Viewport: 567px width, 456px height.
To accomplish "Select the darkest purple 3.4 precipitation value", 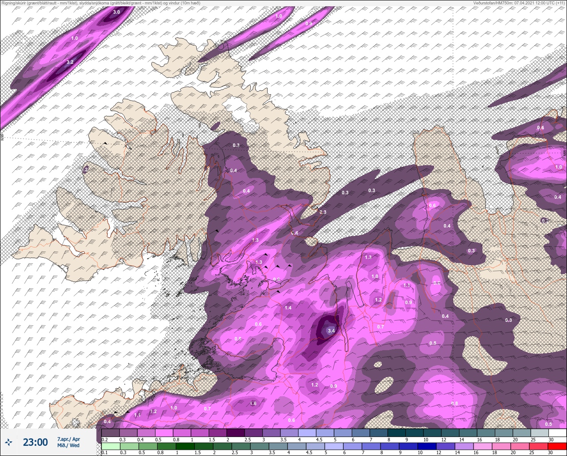I will [331, 331].
